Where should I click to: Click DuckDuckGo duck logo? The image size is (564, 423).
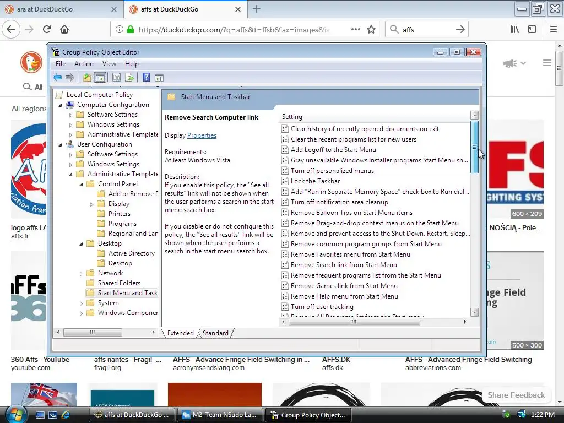(31, 62)
